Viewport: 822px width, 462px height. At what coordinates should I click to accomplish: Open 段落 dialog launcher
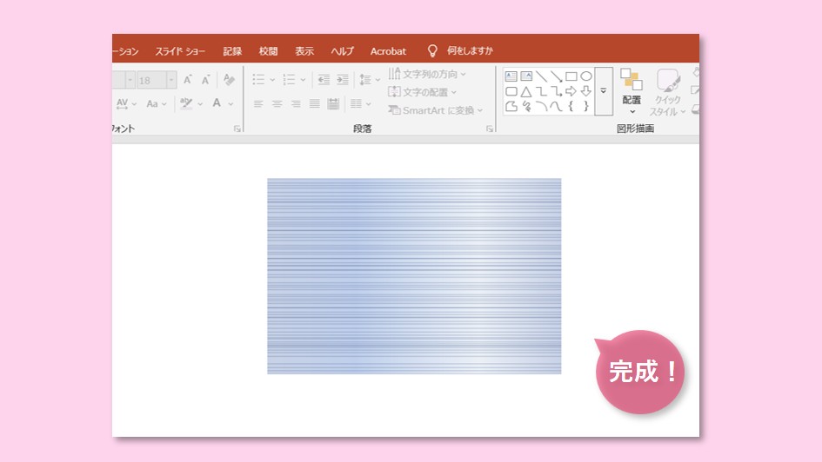[x=490, y=129]
